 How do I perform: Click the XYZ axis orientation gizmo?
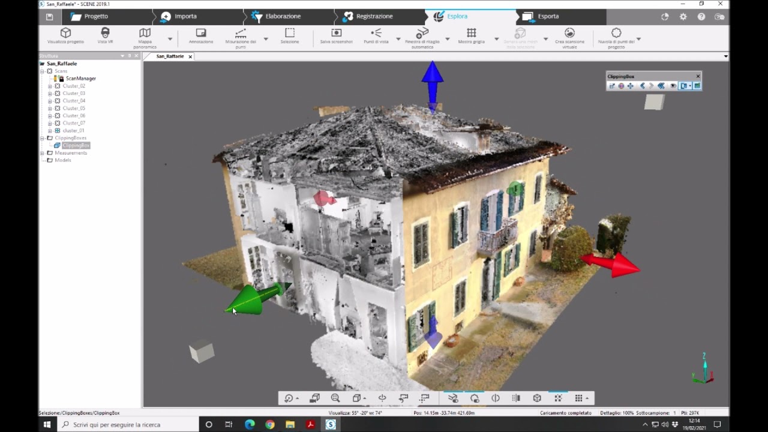pyautogui.click(x=703, y=370)
